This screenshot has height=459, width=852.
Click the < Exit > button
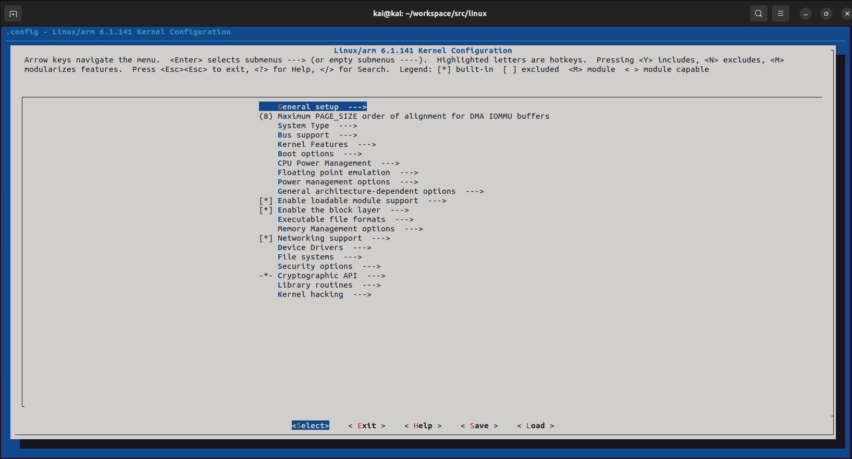pos(367,426)
